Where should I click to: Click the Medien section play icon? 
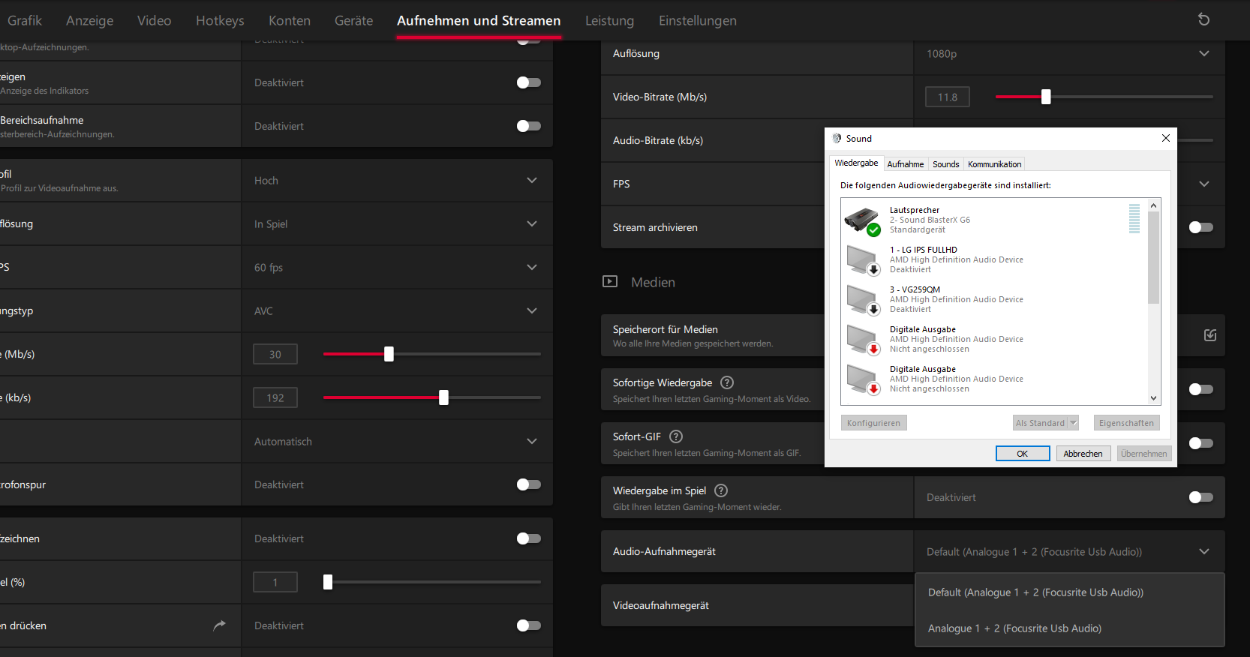tap(610, 281)
